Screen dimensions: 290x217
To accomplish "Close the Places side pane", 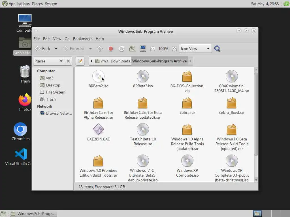I will [x=68, y=61].
